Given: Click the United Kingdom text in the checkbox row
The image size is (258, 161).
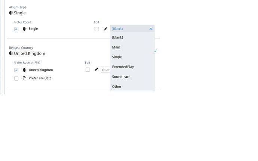Looking at the screenshot, I should pos(41,70).
